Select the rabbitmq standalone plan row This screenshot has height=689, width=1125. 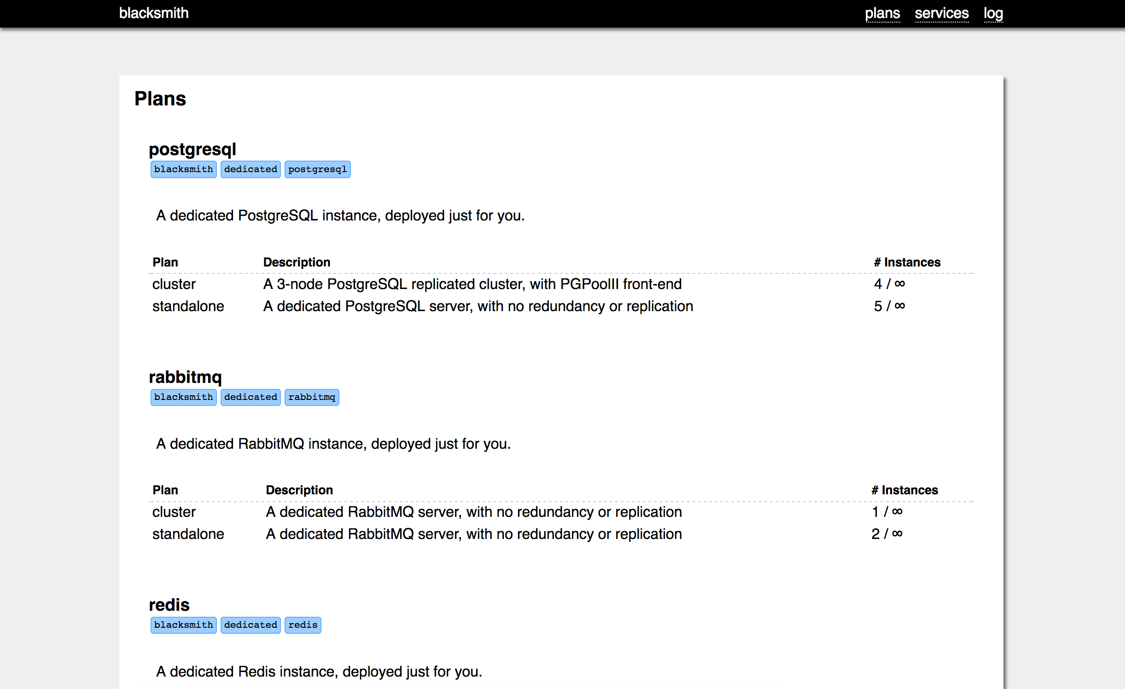click(188, 534)
